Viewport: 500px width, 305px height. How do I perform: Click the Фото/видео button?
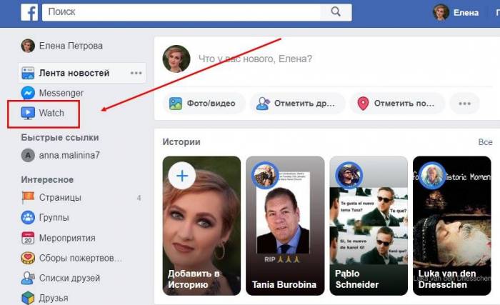204,104
